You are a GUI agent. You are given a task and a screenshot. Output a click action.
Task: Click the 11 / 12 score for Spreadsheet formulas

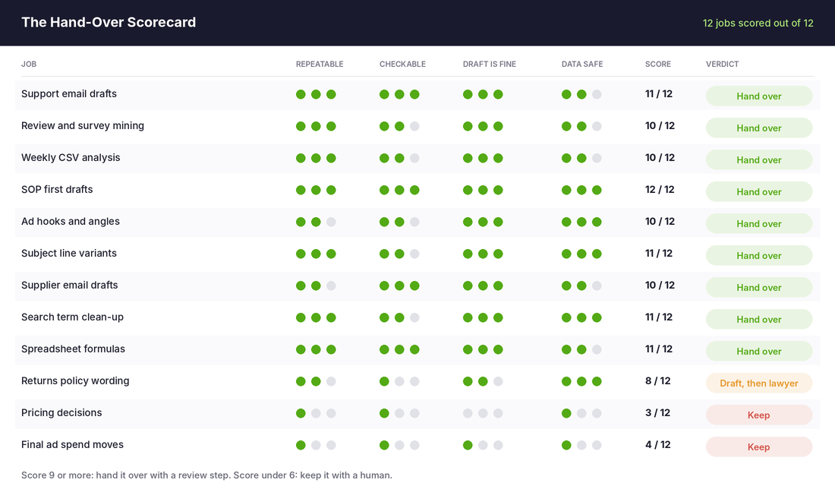coord(659,349)
